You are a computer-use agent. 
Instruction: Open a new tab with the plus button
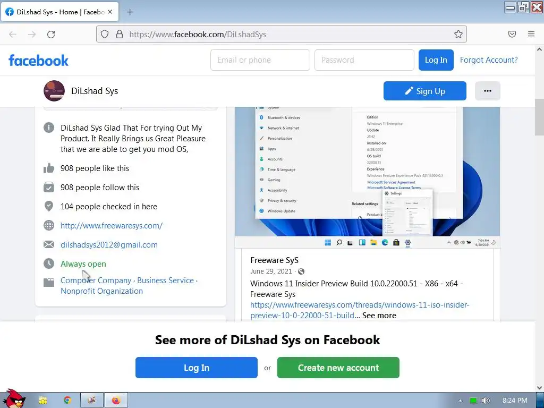point(130,12)
